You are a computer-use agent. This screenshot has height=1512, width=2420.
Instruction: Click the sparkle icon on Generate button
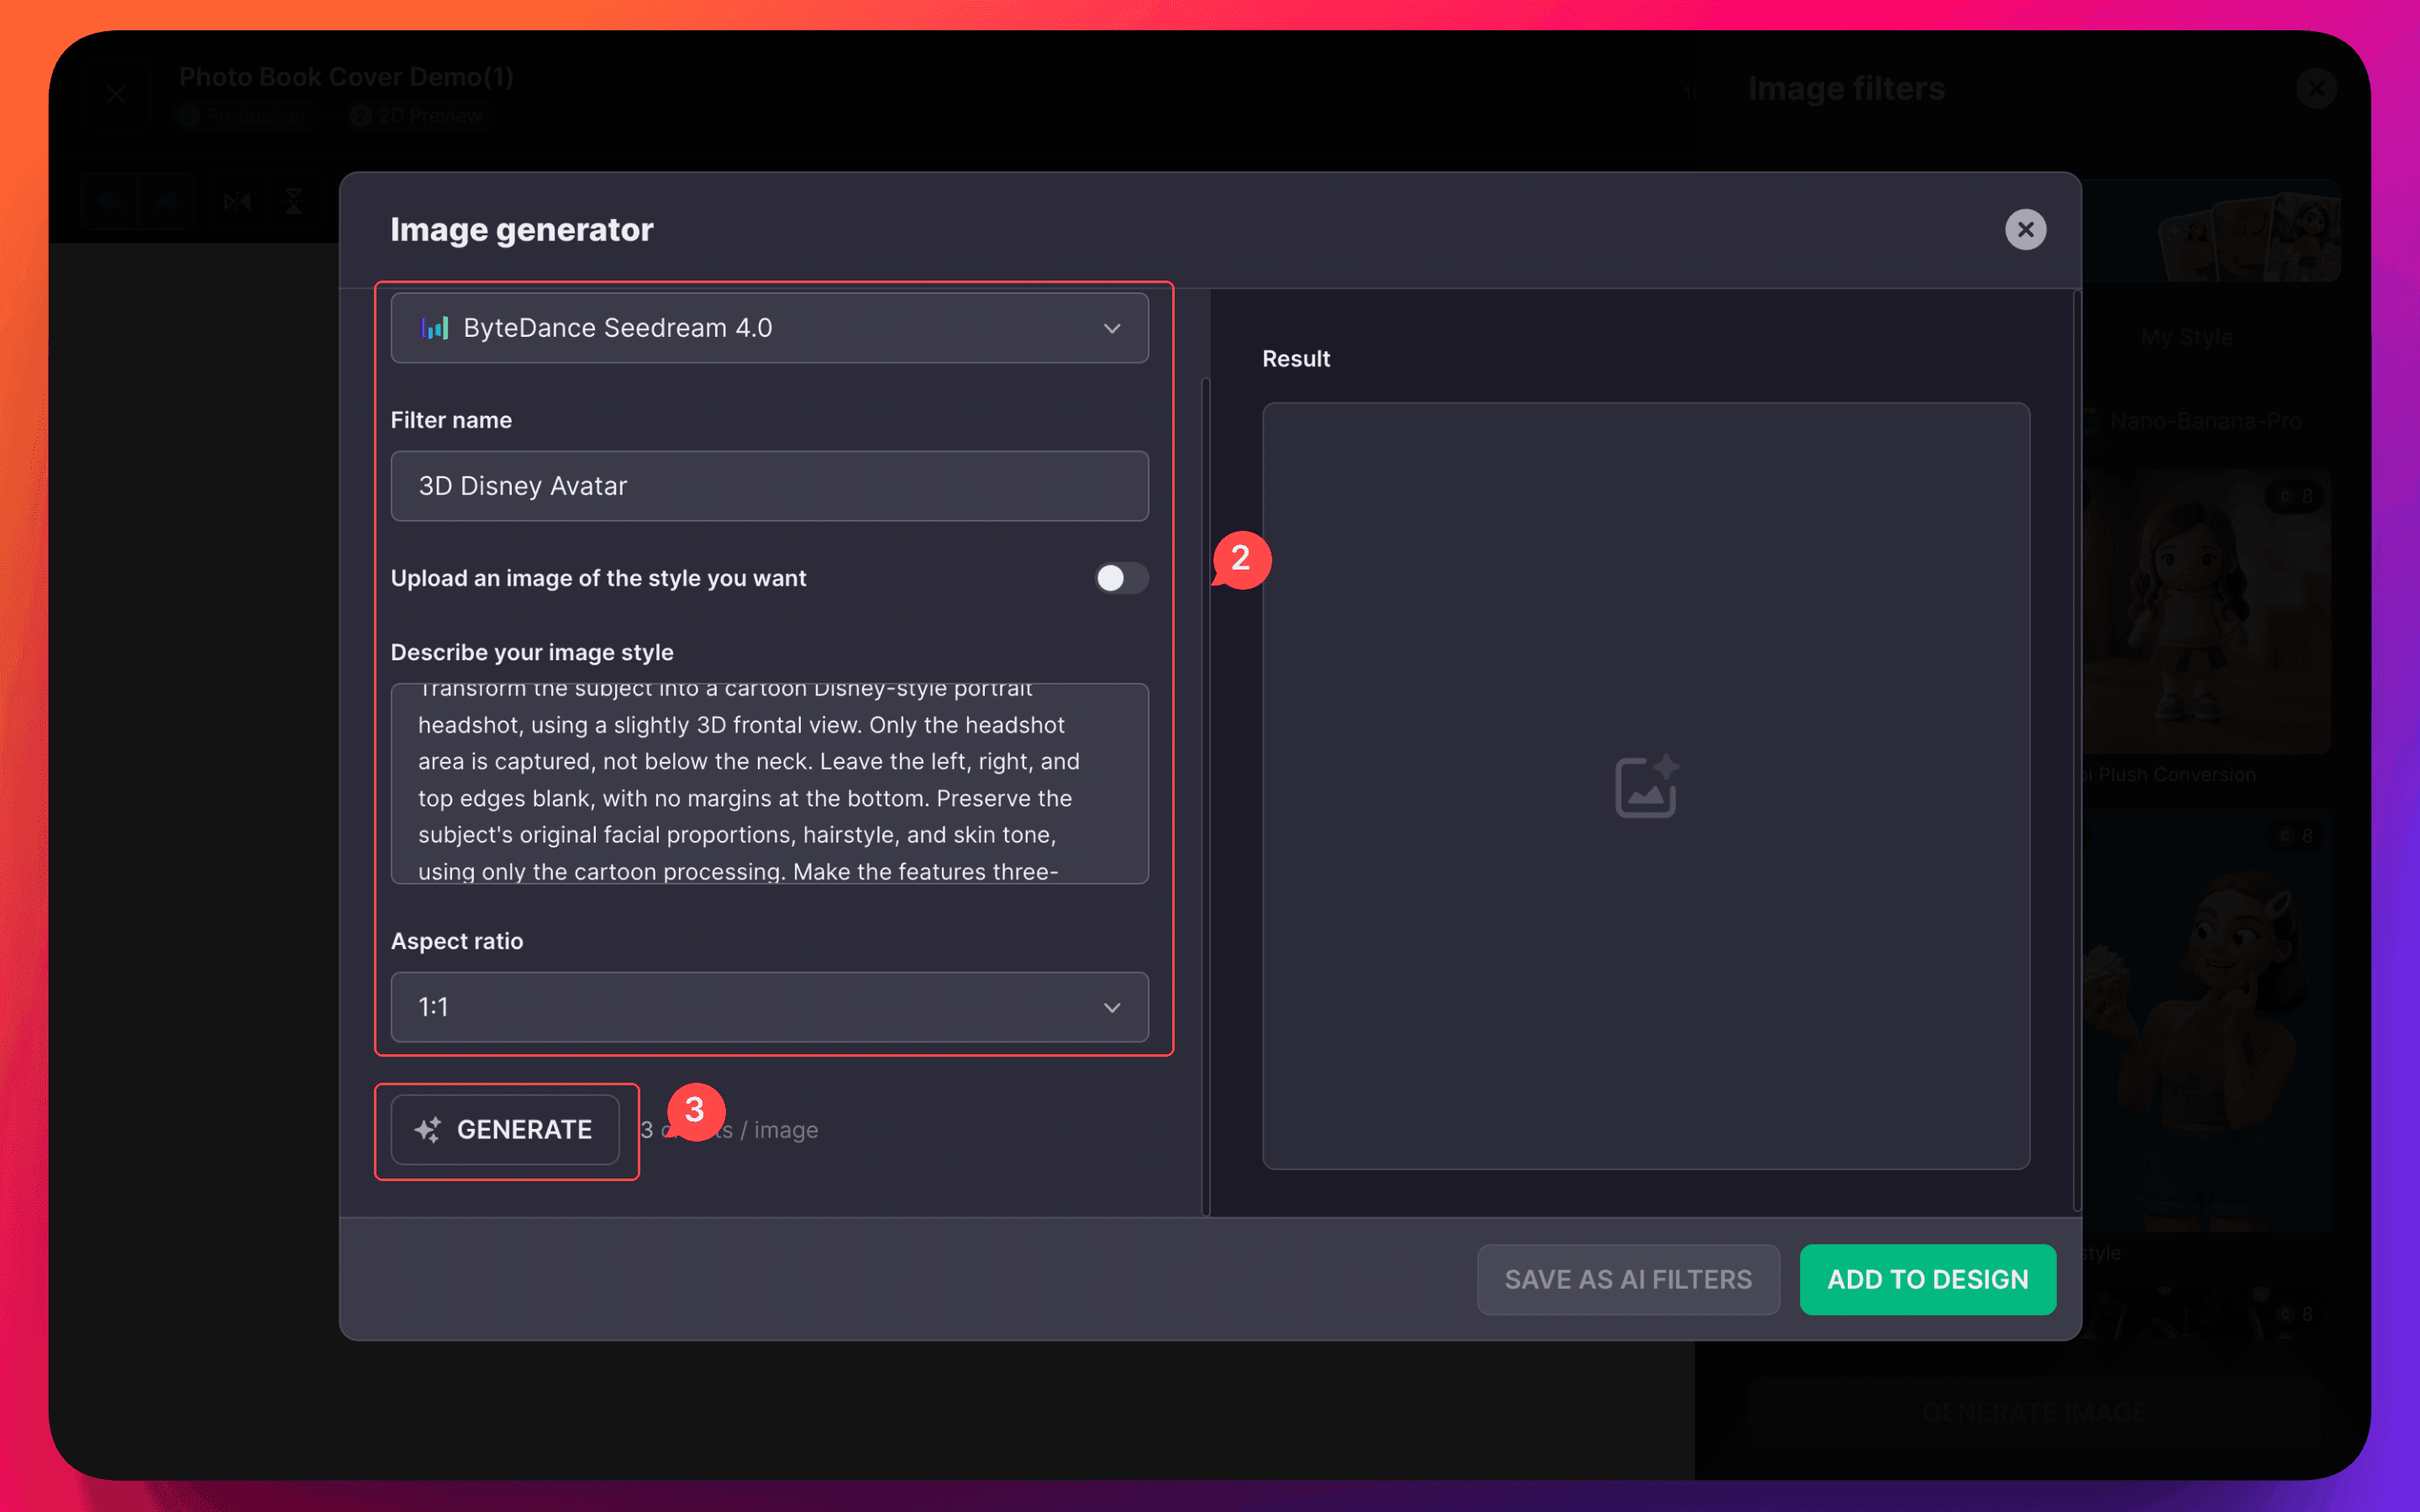428,1129
